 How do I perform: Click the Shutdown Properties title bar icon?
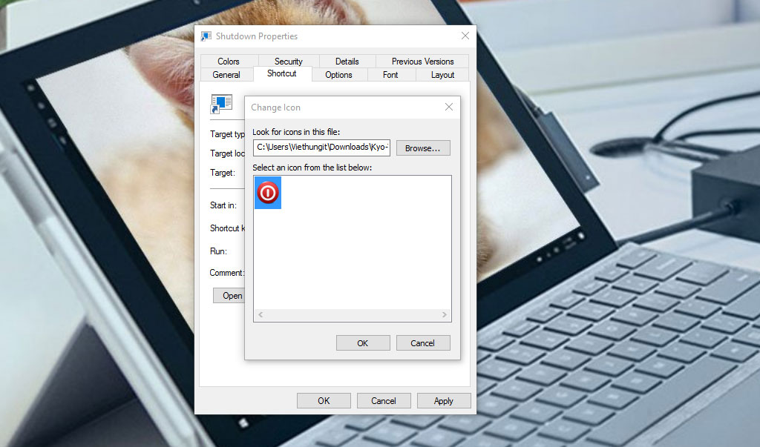(206, 36)
